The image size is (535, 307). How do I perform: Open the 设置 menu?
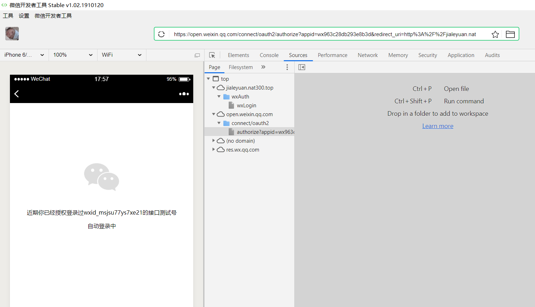24,16
